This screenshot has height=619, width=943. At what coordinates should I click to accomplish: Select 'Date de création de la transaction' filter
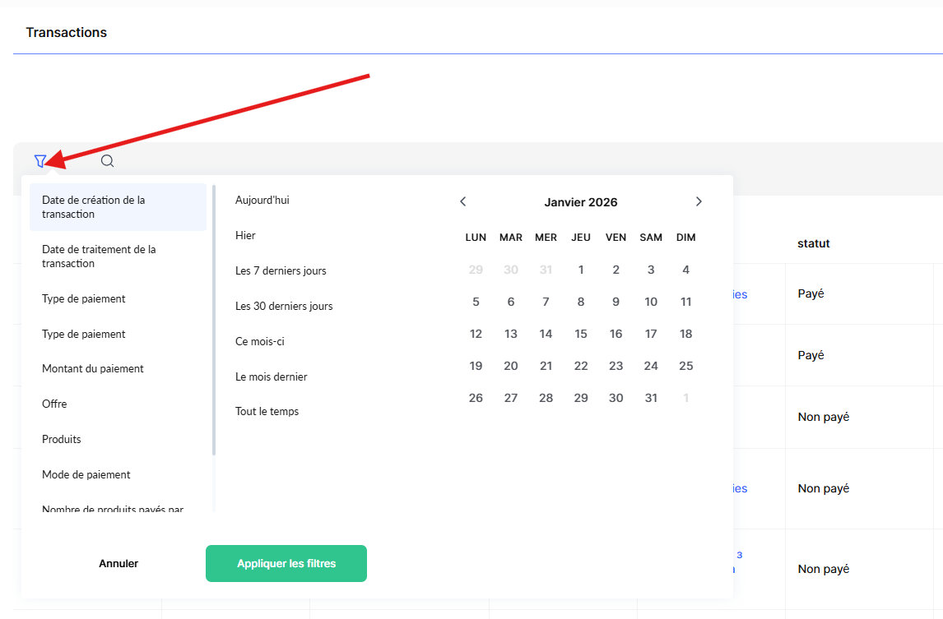[118, 207]
